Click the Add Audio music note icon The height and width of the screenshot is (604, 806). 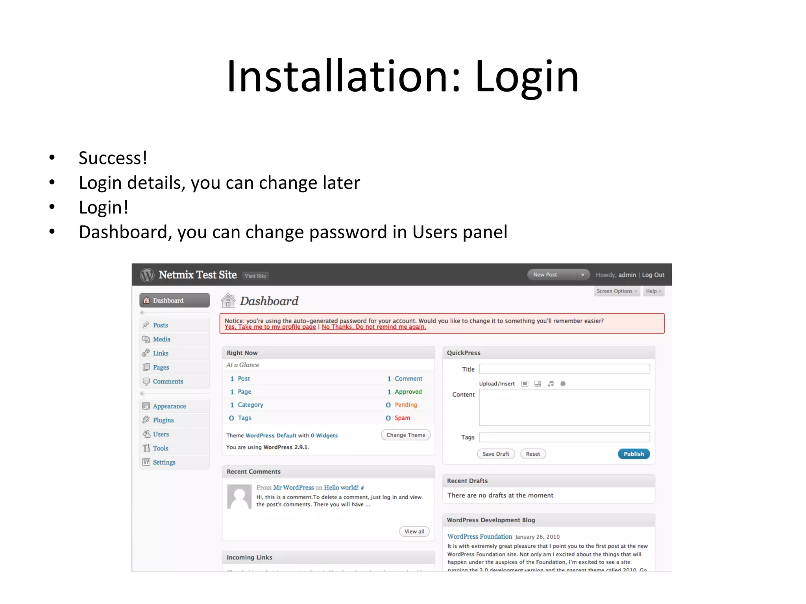coord(551,383)
